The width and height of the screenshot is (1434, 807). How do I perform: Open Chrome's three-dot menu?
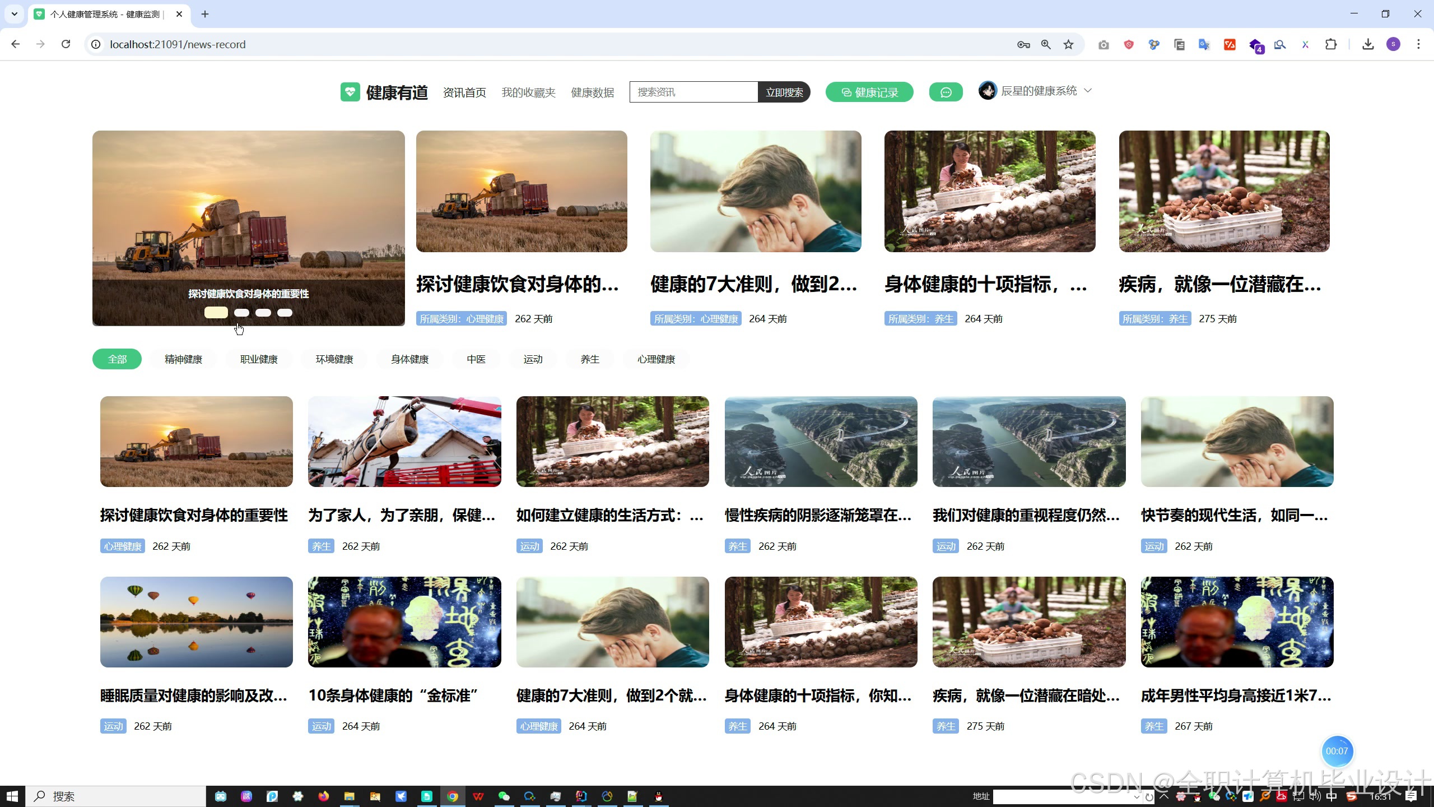point(1418,44)
